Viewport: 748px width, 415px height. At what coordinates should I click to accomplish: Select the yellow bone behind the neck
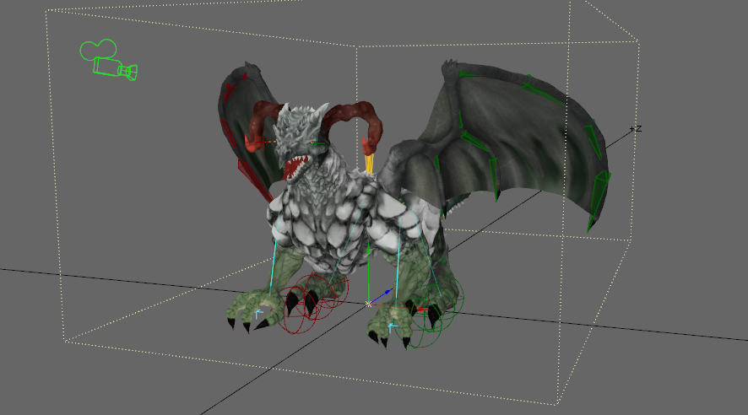(x=369, y=164)
